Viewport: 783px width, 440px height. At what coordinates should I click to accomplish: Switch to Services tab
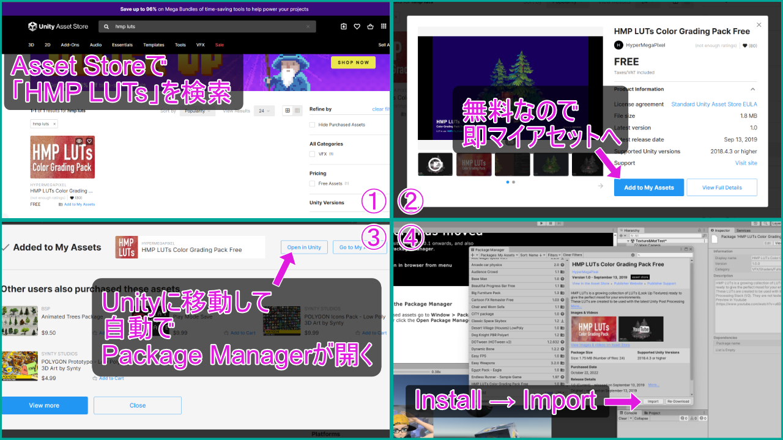(x=743, y=230)
